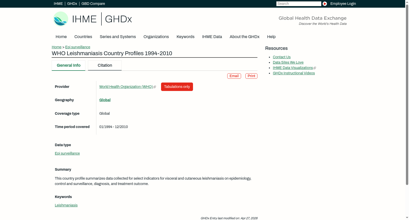Click the scrollbar down arrow
The width and height of the screenshot is (409, 220).
tap(407, 218)
